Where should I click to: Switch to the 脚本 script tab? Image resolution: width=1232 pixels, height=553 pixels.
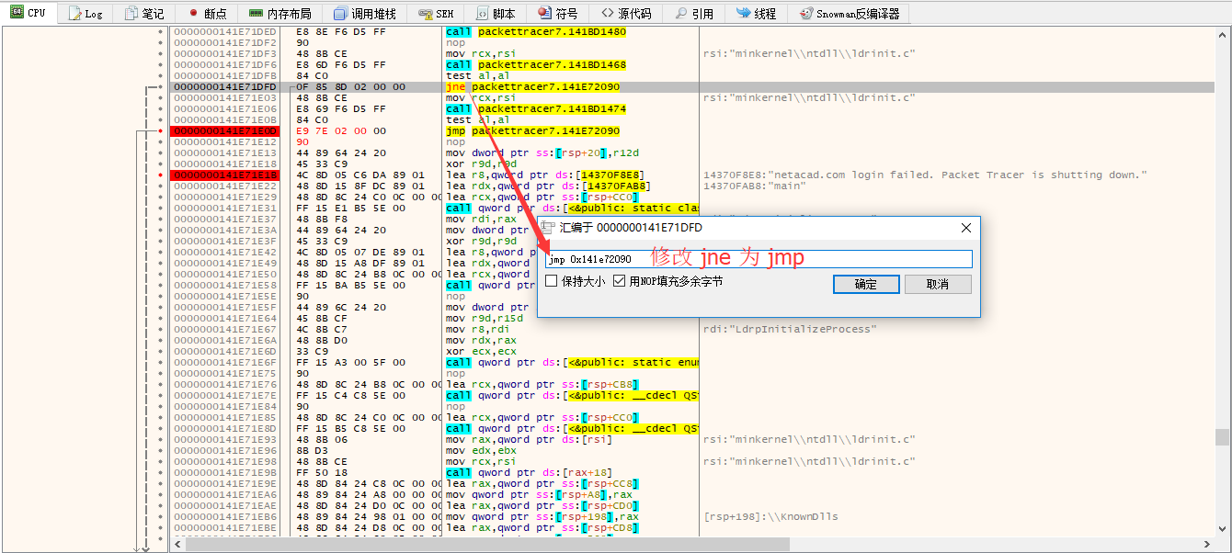coord(496,14)
